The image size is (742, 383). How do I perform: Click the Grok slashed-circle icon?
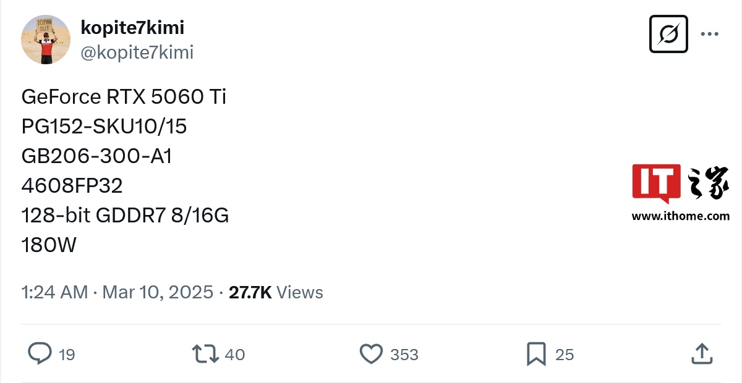click(668, 34)
